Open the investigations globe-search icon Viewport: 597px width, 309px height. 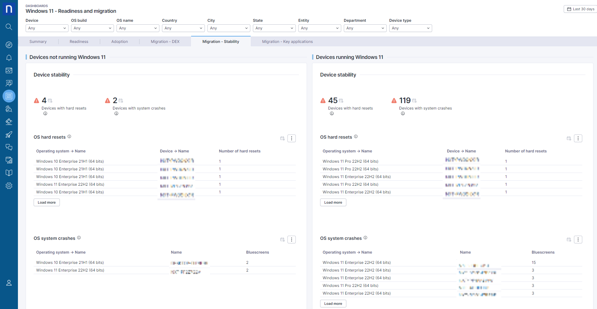(9, 109)
